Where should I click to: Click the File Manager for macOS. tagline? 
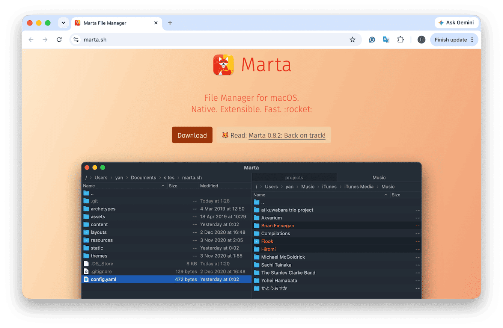click(251, 98)
